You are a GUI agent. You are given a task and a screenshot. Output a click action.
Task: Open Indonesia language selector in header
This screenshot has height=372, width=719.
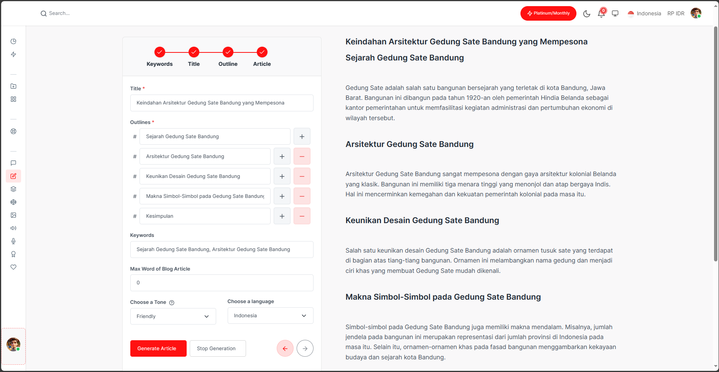coord(644,13)
